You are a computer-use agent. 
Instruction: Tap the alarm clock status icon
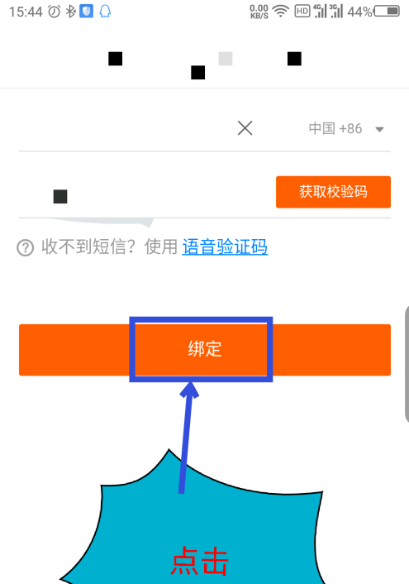click(55, 12)
